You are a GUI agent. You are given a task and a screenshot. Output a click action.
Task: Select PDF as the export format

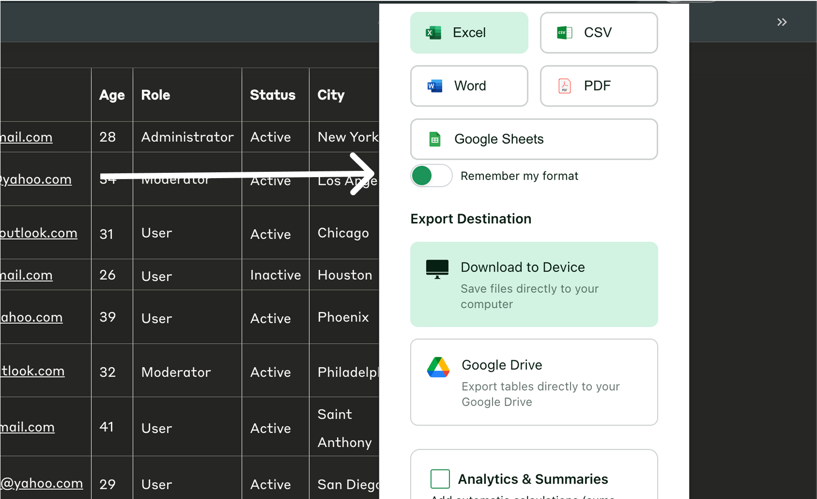click(x=599, y=86)
